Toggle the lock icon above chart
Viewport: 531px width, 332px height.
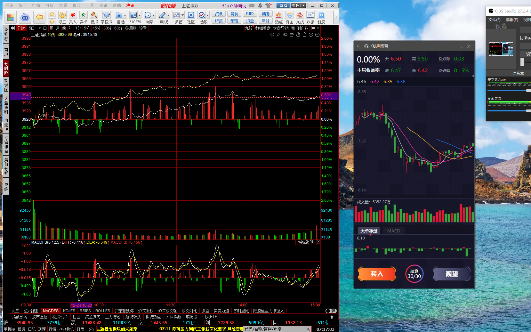(x=304, y=35)
